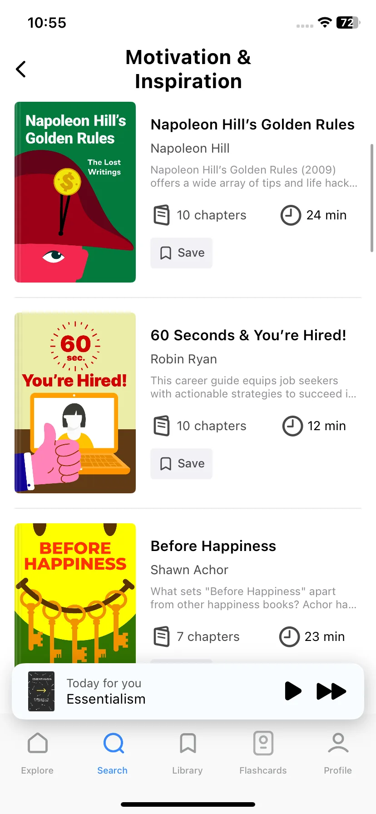Screen dimensions: 376x814
Task: Click the clock icon next to 24 min
Action: click(x=291, y=215)
